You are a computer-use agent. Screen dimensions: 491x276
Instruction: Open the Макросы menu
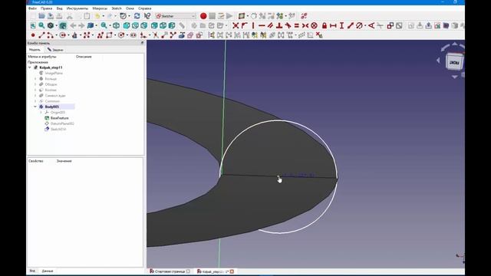[x=100, y=8]
